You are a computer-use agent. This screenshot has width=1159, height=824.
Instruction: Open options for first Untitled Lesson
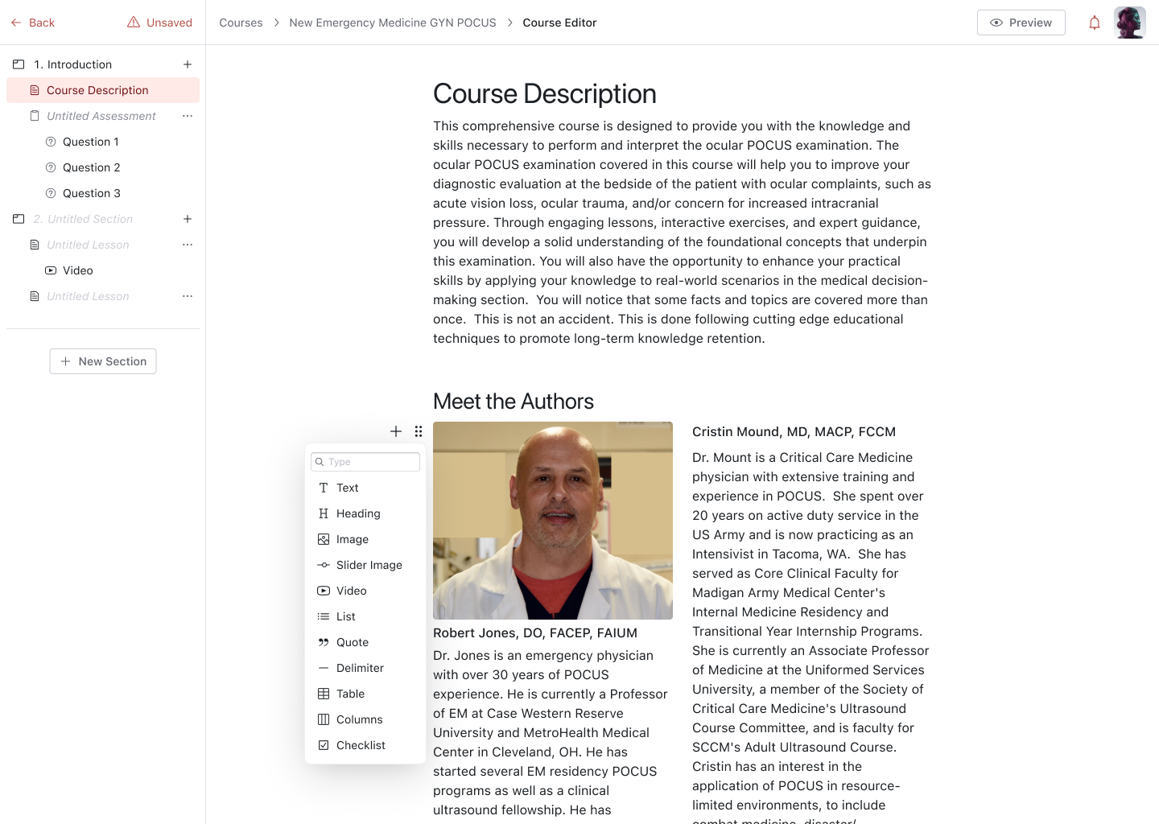click(x=188, y=245)
